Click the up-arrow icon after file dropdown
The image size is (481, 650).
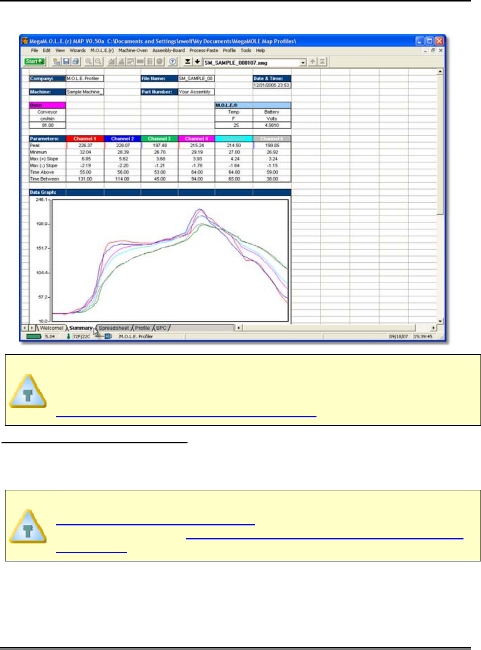312,62
